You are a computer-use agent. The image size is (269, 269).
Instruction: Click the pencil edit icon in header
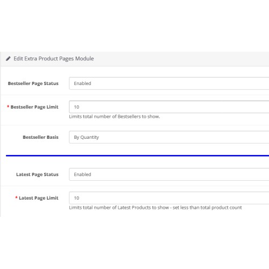tap(8, 59)
